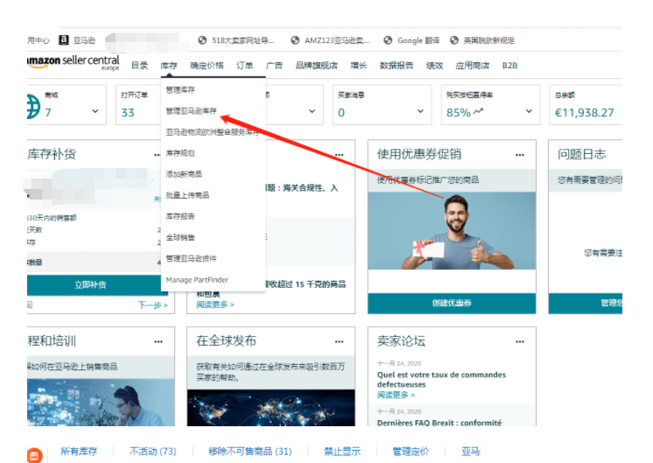Select 全球销售 from the dropdown menu

pyautogui.click(x=180, y=237)
